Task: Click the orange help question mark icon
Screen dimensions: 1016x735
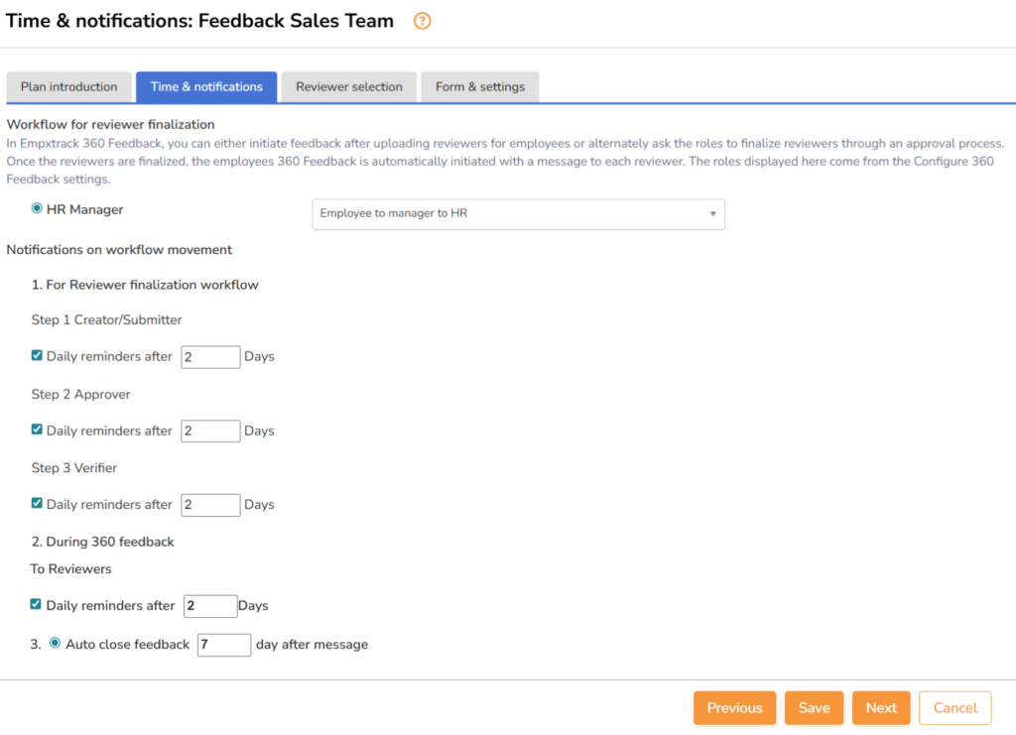Action: (x=423, y=21)
